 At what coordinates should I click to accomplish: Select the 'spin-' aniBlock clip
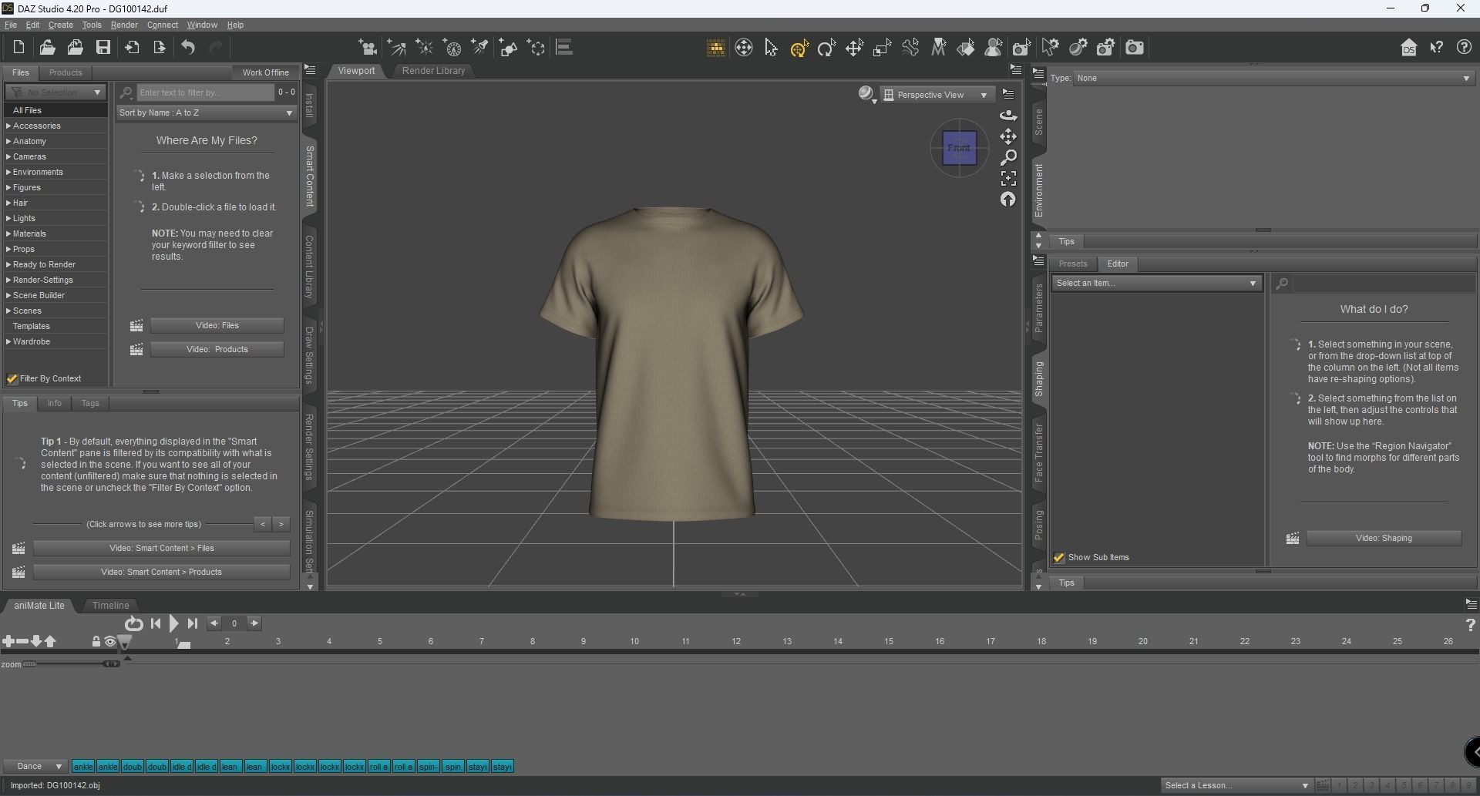tap(429, 766)
